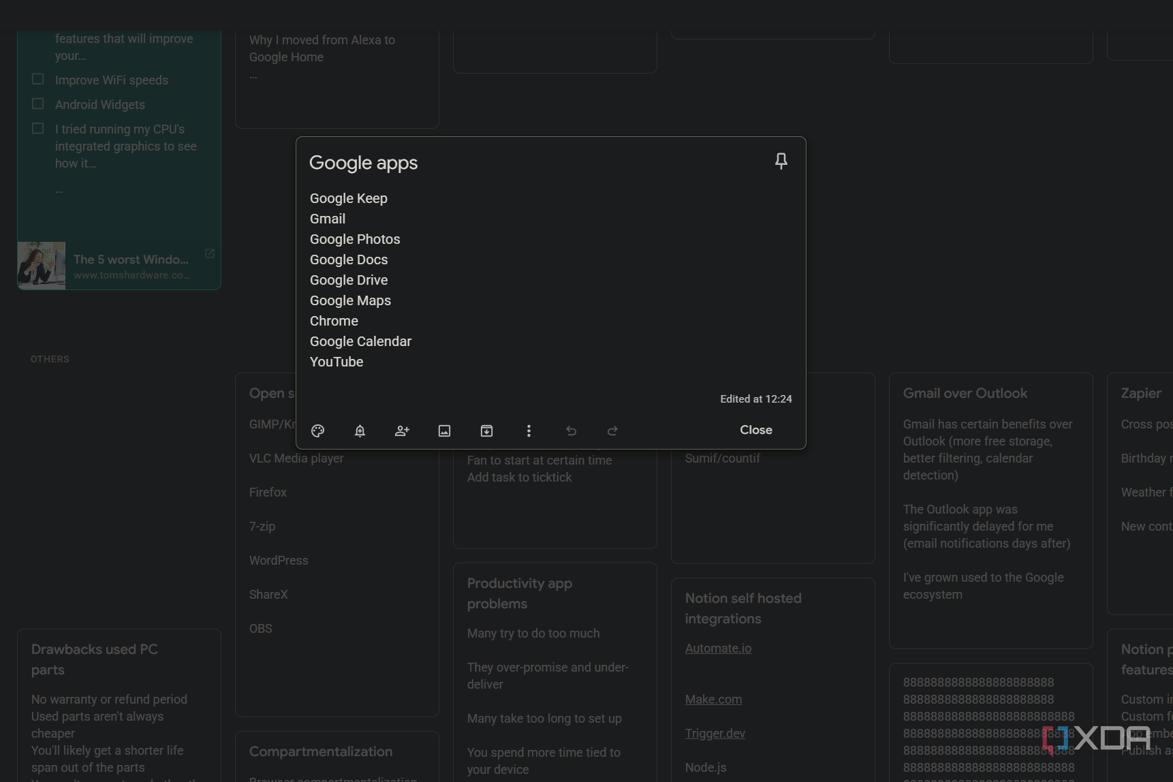Click Node.js in Notion integrations note
Viewport: 1173px width, 782px height.
point(706,768)
